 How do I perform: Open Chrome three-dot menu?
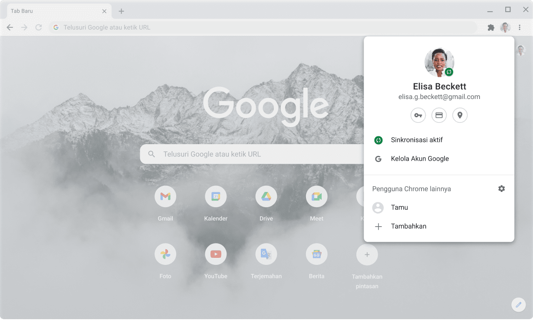point(520,27)
